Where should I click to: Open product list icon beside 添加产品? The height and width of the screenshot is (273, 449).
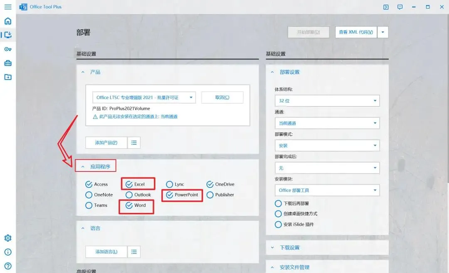(x=134, y=143)
